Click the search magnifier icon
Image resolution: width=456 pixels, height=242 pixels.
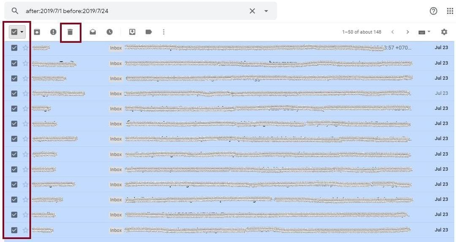[15, 11]
